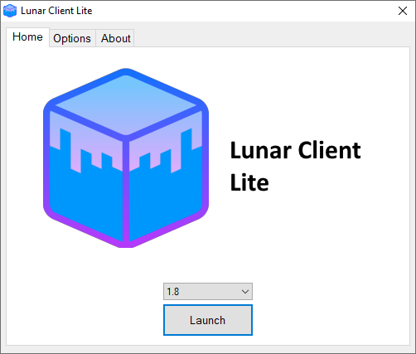Click the large Lunar Client cube logo
Image resolution: width=416 pixels, height=354 pixels.
[126, 158]
